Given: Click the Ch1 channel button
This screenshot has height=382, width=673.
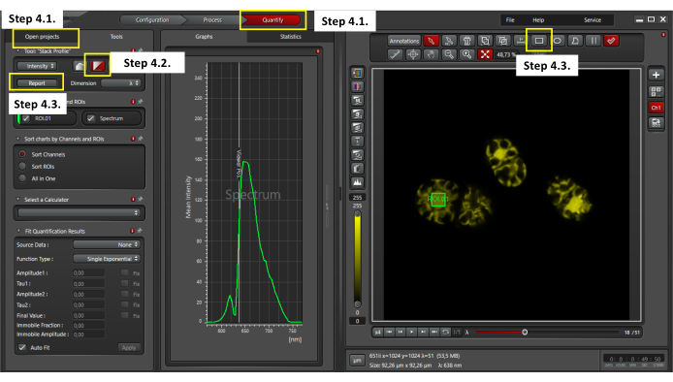Looking at the screenshot, I should (656, 108).
